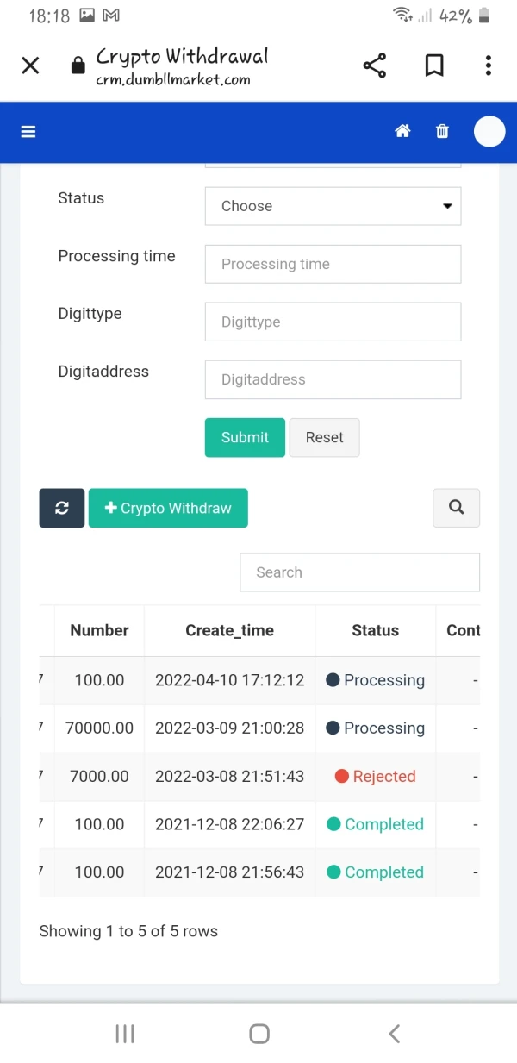Viewport: 517px width, 1063px height.
Task: Close the browser tab with X icon
Action: 30,66
